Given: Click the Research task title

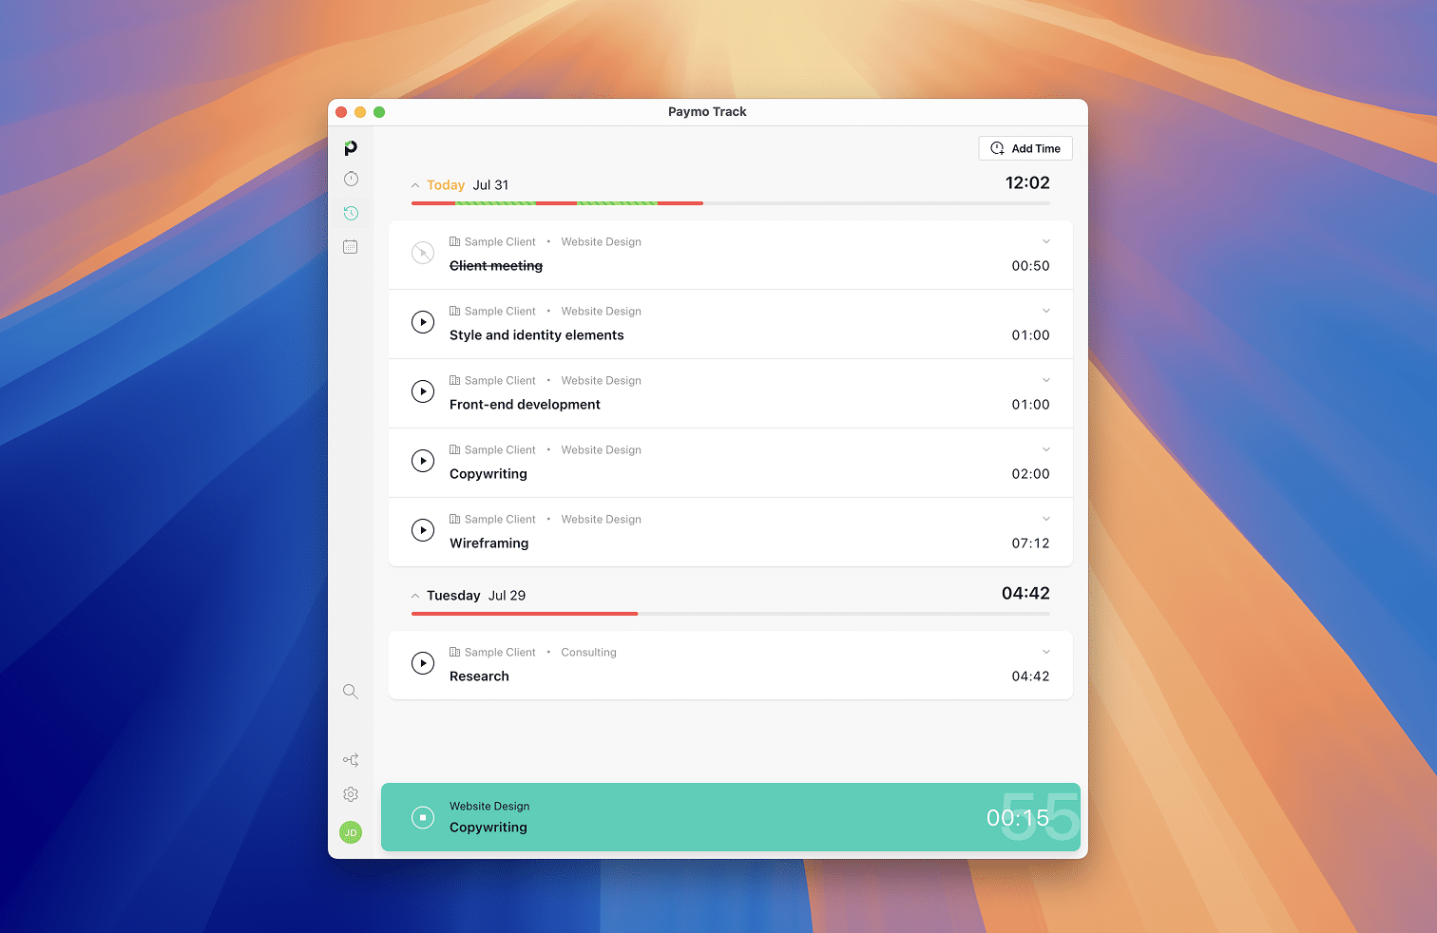Looking at the screenshot, I should 479,676.
